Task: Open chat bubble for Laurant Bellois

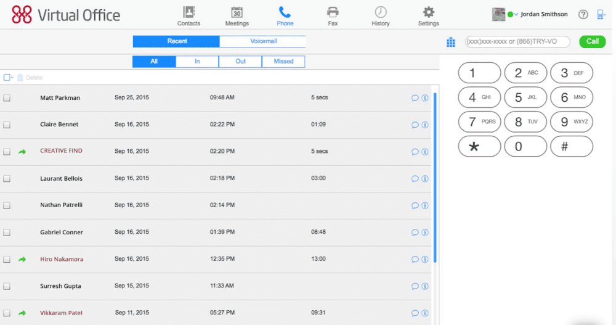Action: (415, 179)
